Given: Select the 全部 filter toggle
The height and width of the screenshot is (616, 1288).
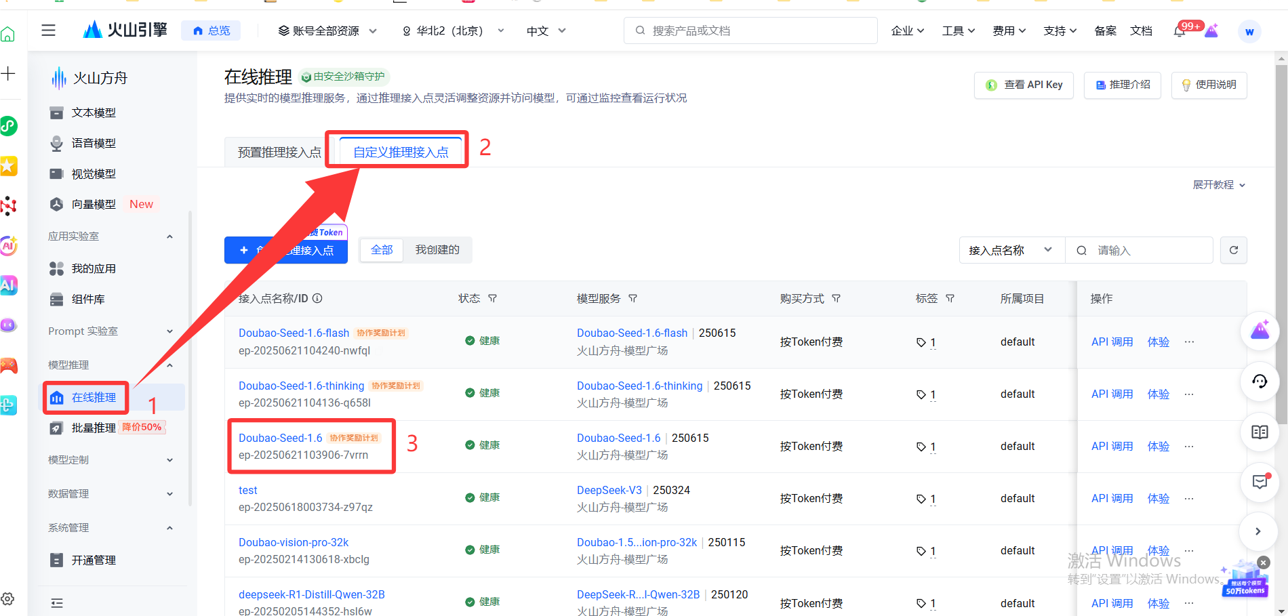Looking at the screenshot, I should 382,250.
